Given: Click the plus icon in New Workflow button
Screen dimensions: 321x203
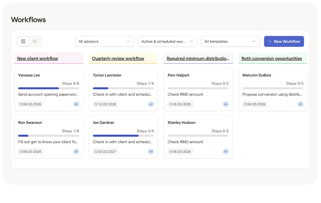Looking at the screenshot, I should [270, 42].
